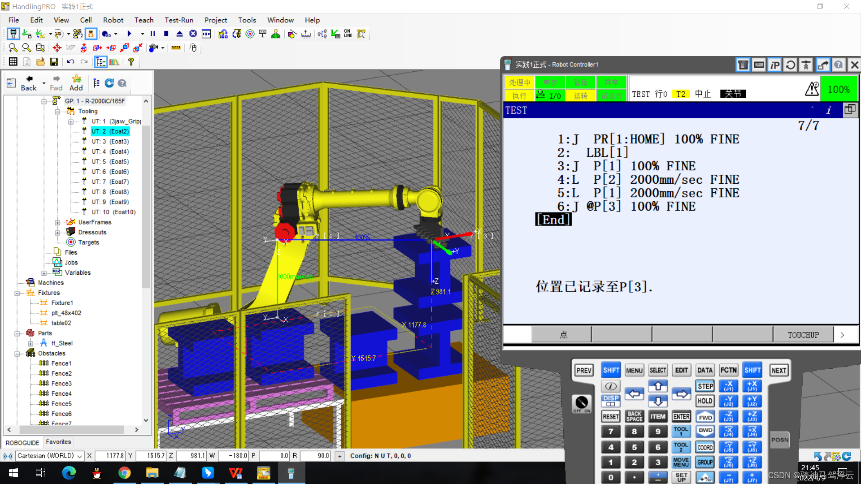Viewport: 861px width, 484px height.
Task: Open folder icon in bottom toolbar
Action: point(40,62)
